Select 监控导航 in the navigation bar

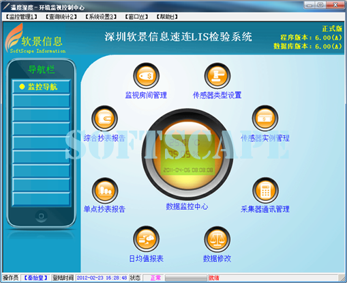coord(41,87)
